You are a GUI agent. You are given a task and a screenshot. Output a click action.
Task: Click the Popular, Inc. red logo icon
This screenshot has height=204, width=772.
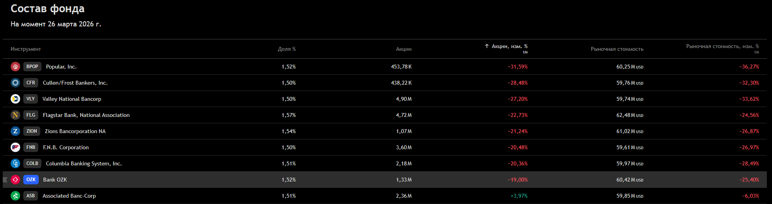[x=15, y=67]
